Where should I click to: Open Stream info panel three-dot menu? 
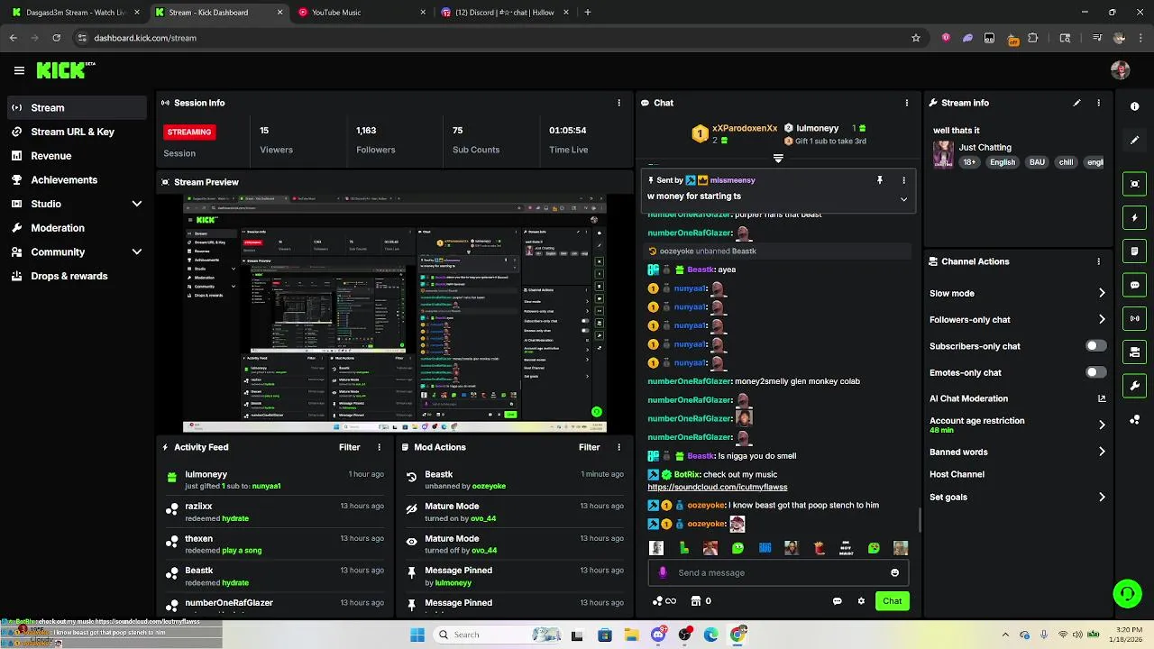[1098, 103]
